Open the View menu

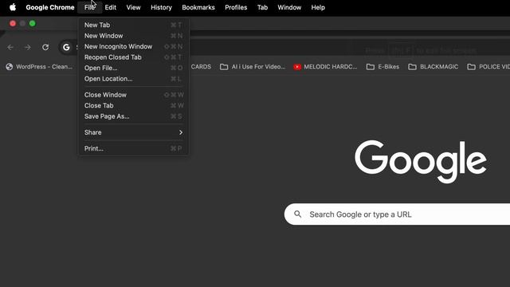[133, 7]
